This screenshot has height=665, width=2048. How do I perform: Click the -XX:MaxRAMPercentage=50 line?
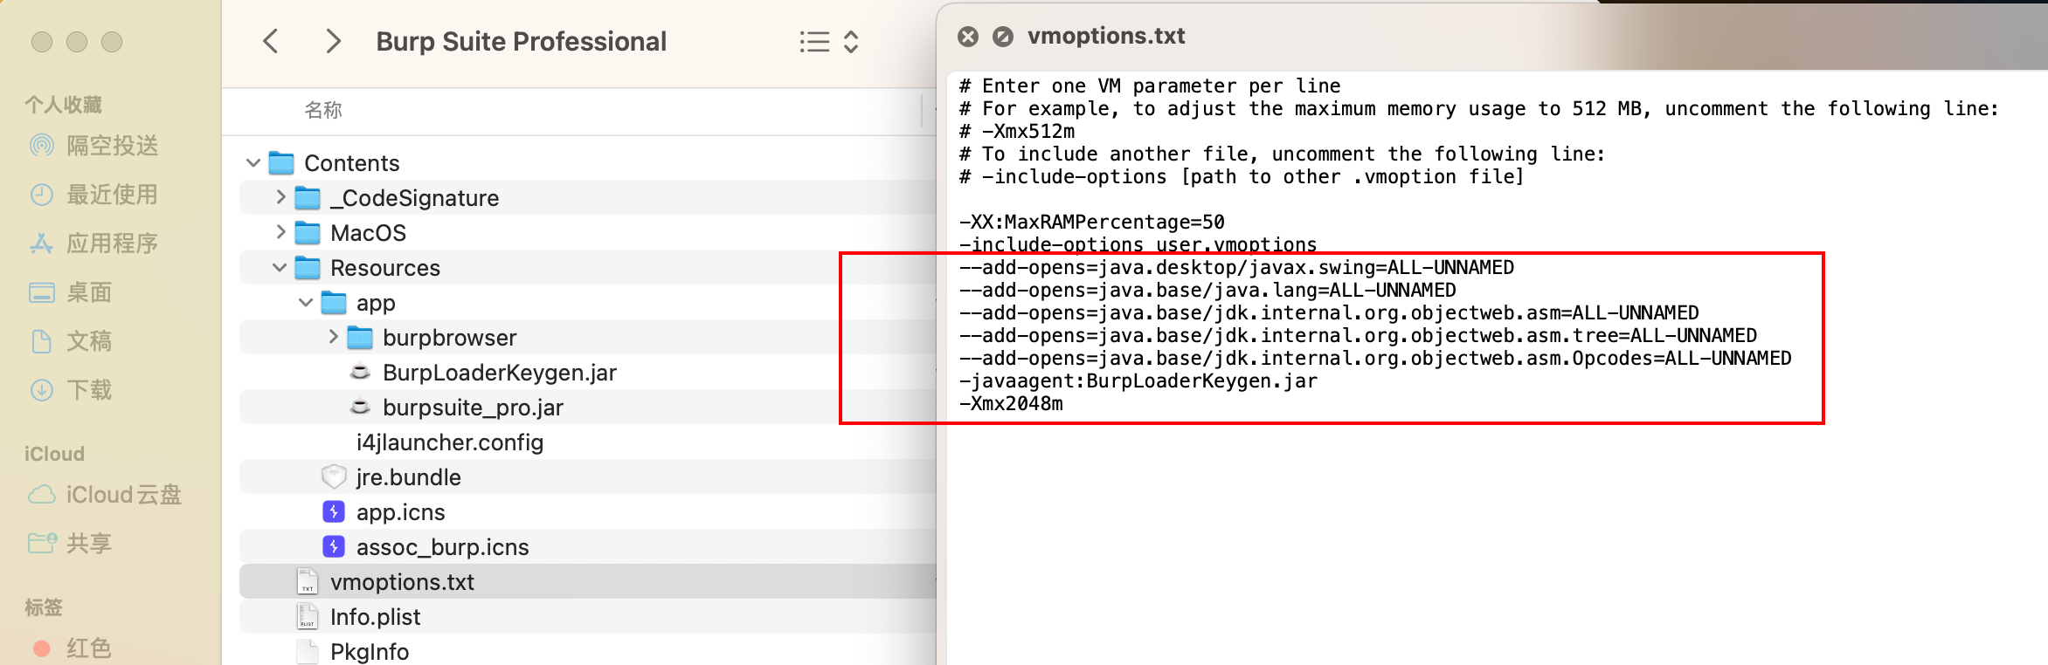click(x=1092, y=222)
